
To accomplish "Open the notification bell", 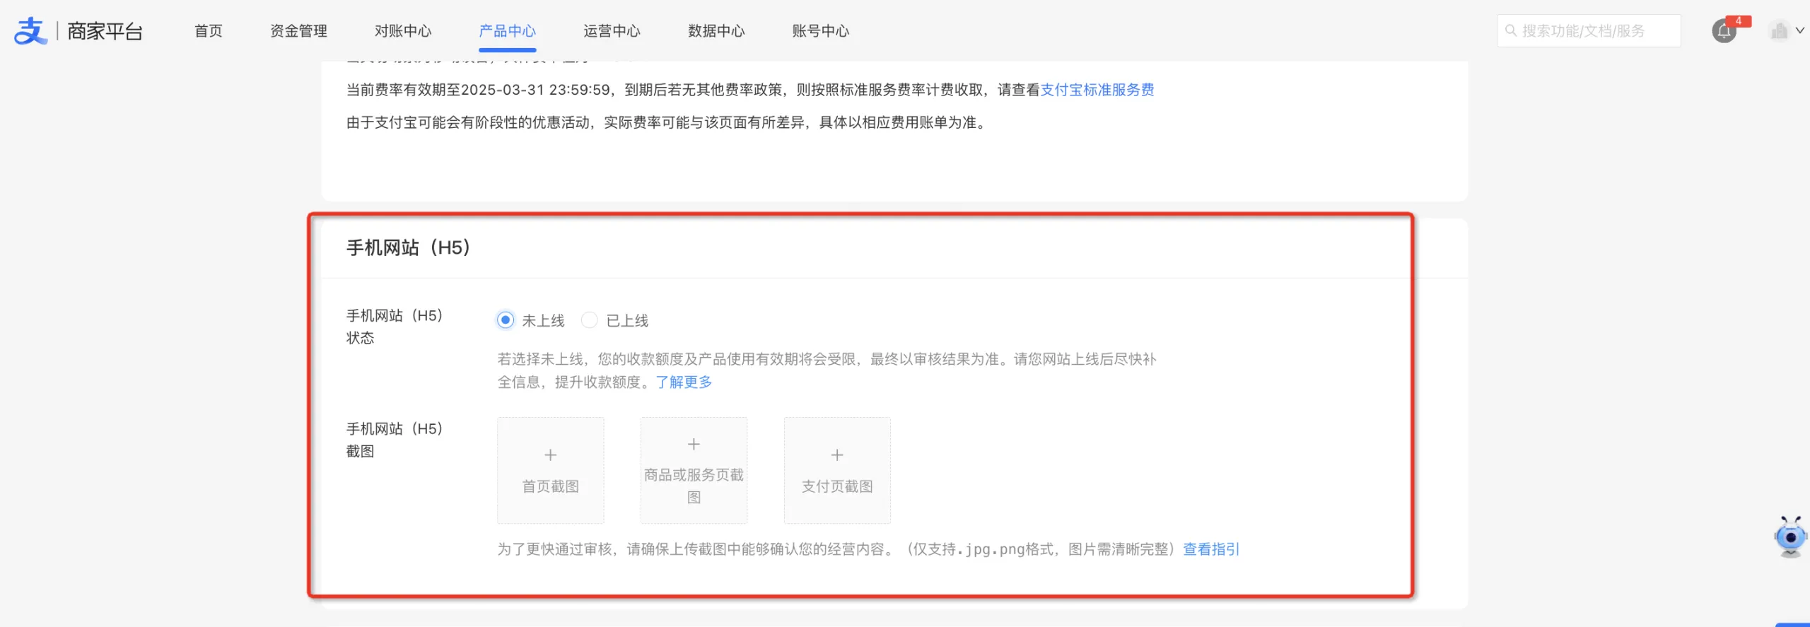I will [1724, 31].
